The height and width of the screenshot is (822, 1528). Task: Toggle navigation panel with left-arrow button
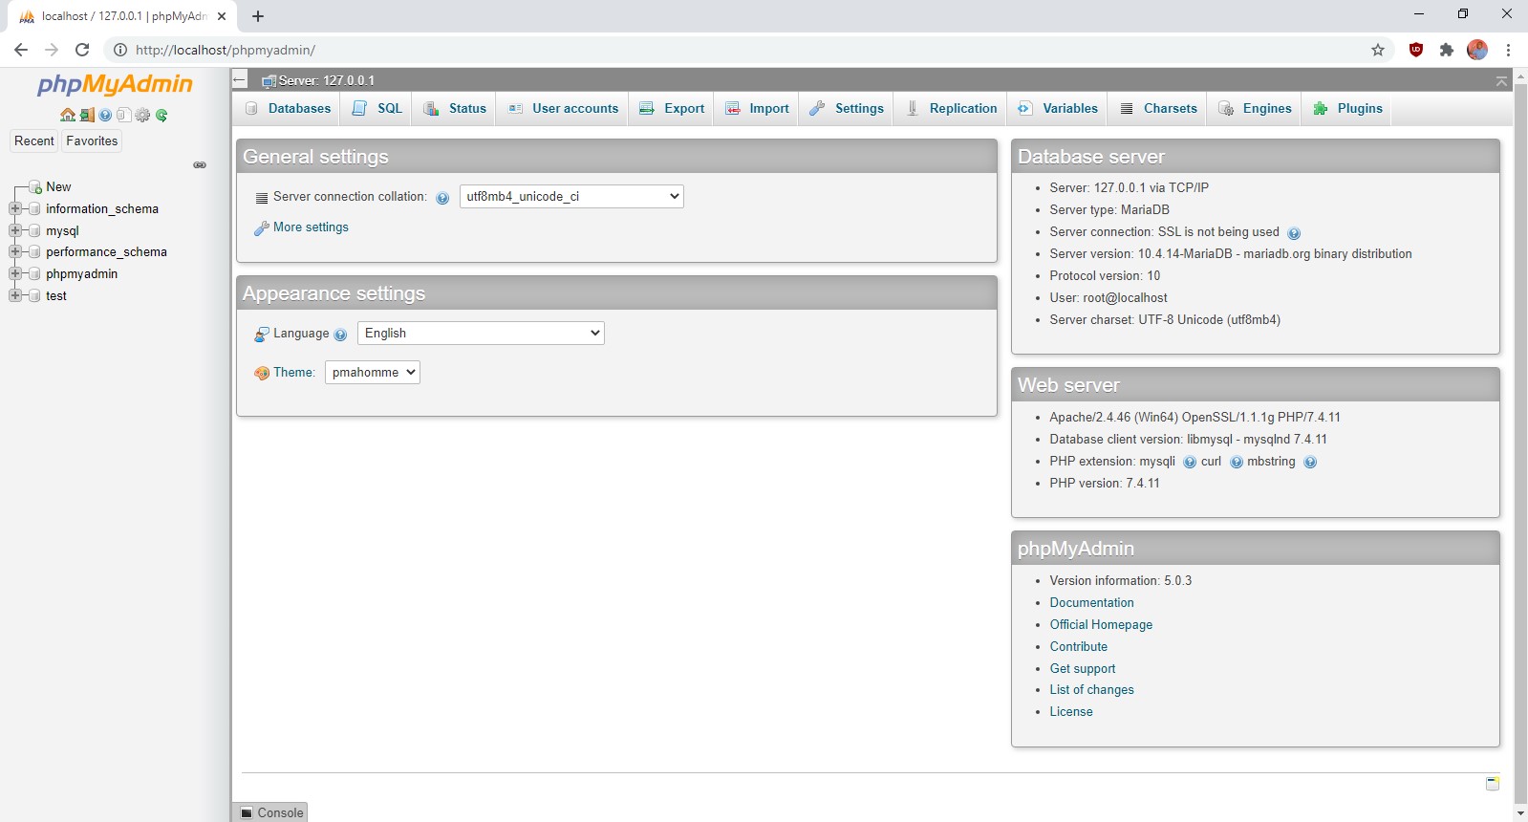pos(240,80)
